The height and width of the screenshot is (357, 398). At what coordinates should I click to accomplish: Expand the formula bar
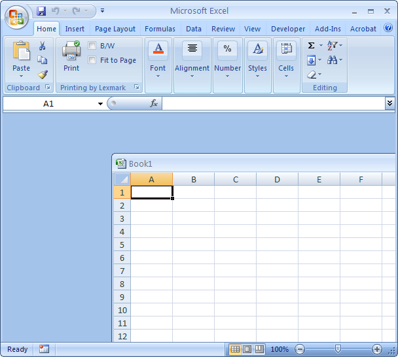point(390,103)
